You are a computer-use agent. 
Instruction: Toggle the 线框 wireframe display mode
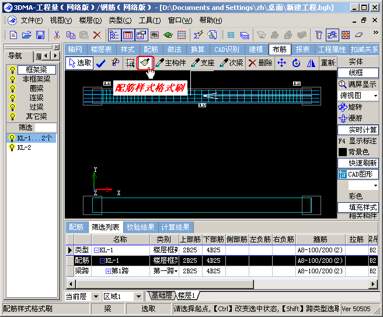[x=358, y=73]
